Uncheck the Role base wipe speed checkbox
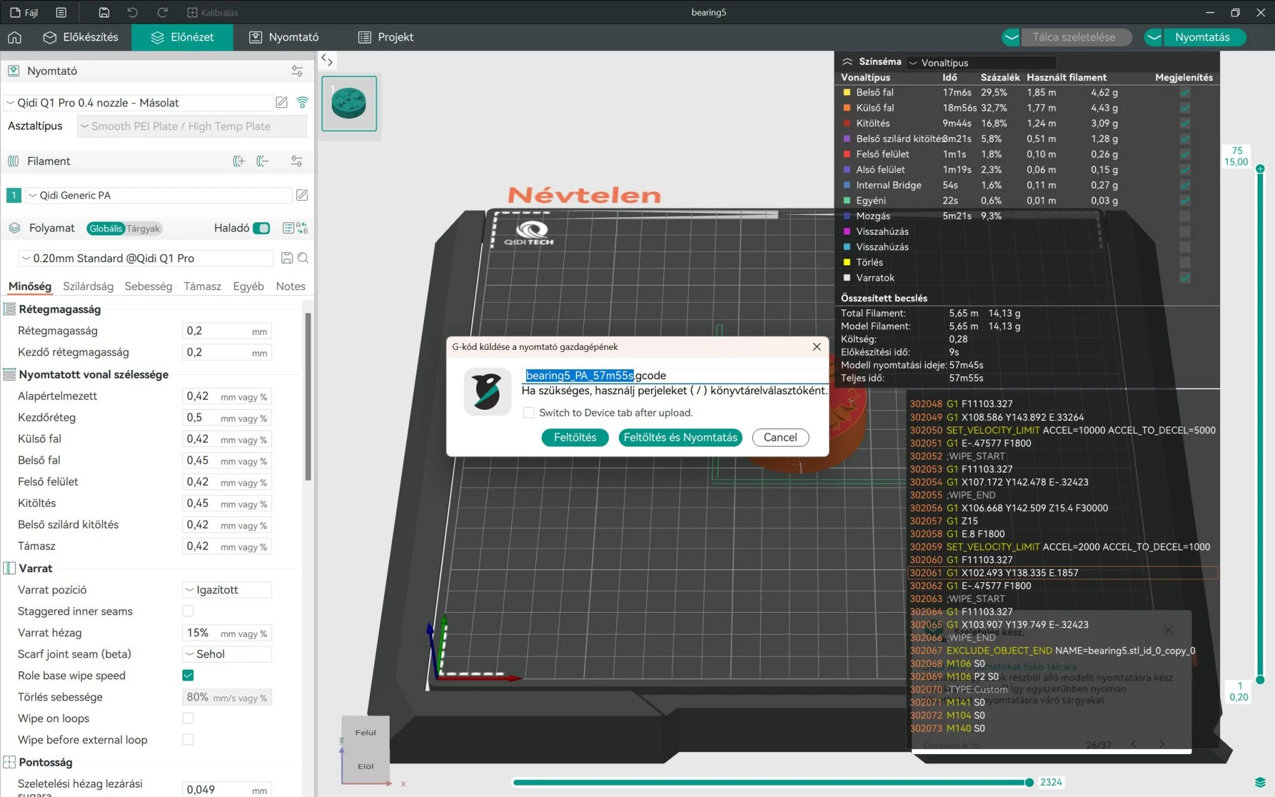 187,675
